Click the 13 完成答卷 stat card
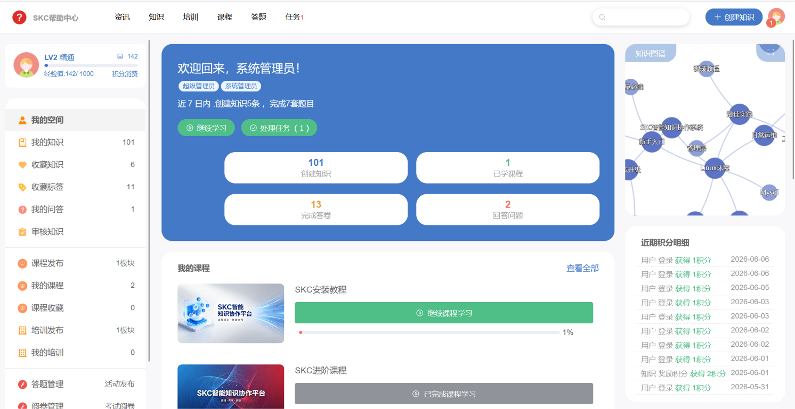 click(x=316, y=210)
